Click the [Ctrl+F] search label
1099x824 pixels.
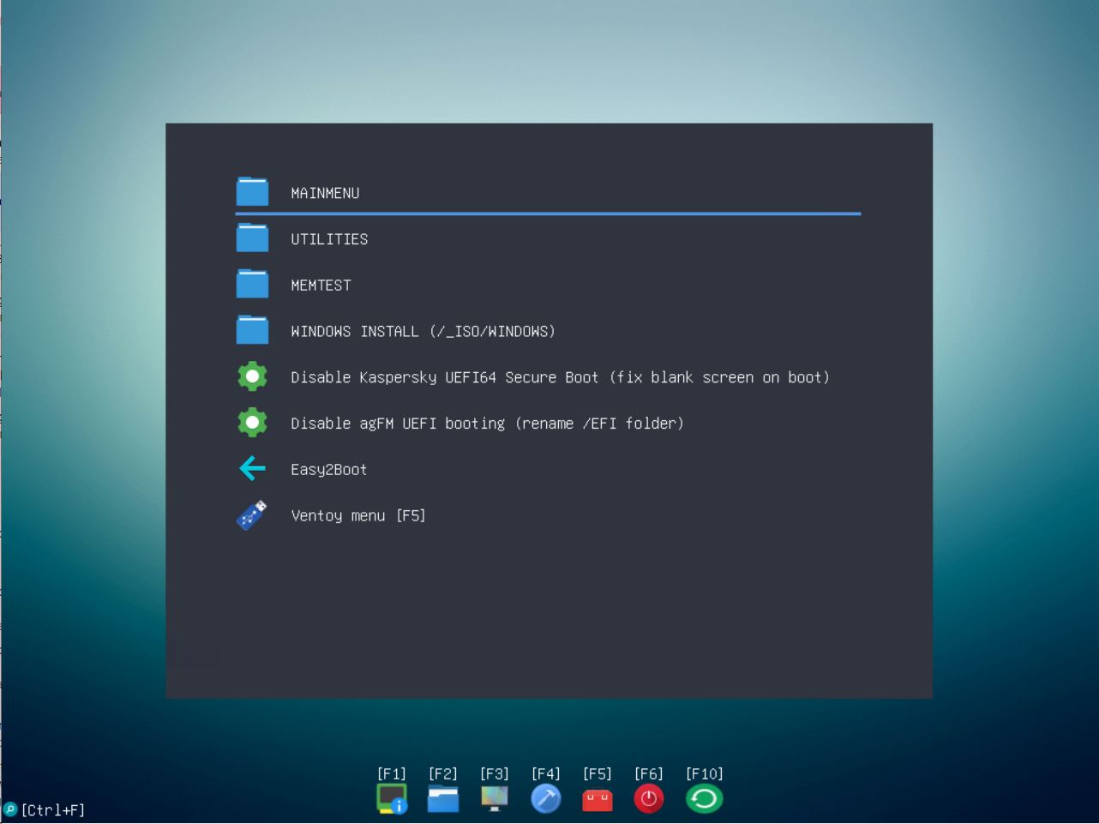(52, 809)
